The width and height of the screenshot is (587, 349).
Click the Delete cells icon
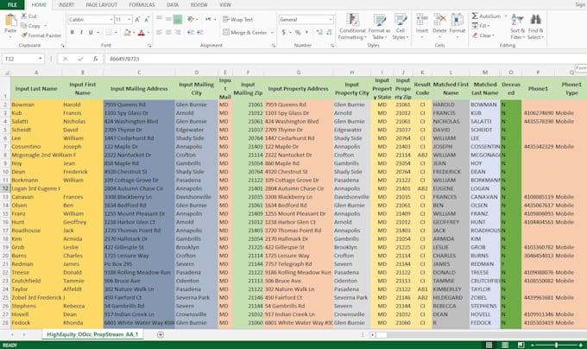click(439, 20)
